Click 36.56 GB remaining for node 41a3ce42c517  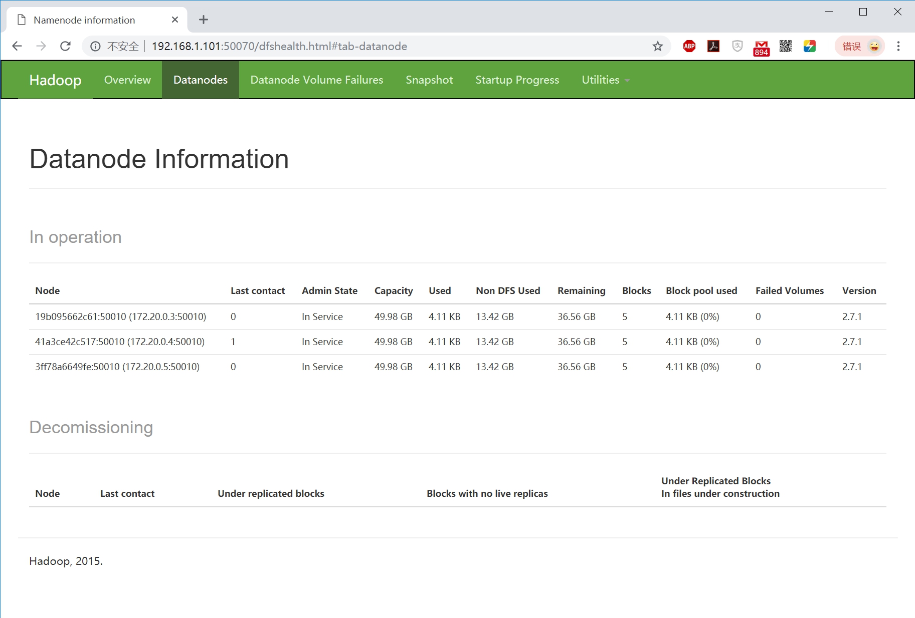pyautogui.click(x=577, y=342)
